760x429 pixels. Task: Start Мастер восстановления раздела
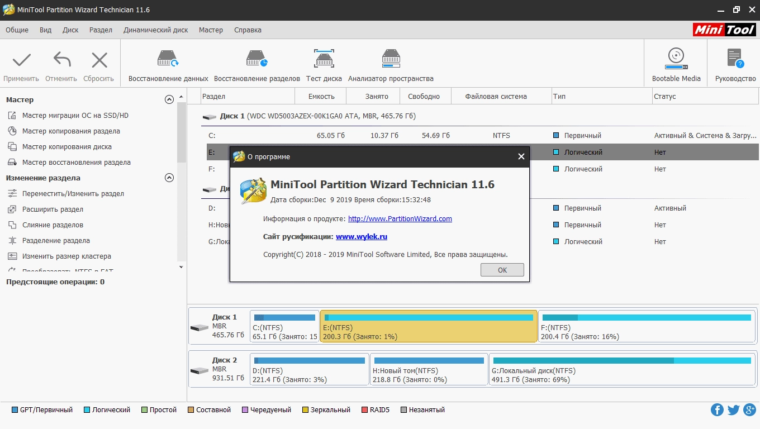click(x=76, y=162)
